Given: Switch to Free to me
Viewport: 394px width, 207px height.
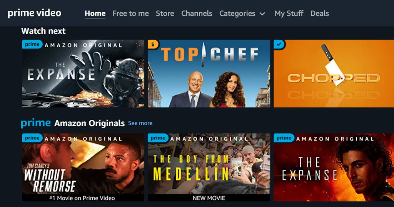Looking at the screenshot, I should tap(131, 13).
